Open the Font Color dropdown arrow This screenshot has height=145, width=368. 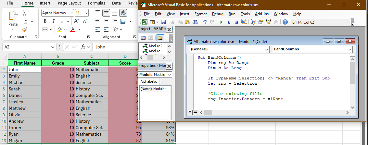click(x=79, y=30)
